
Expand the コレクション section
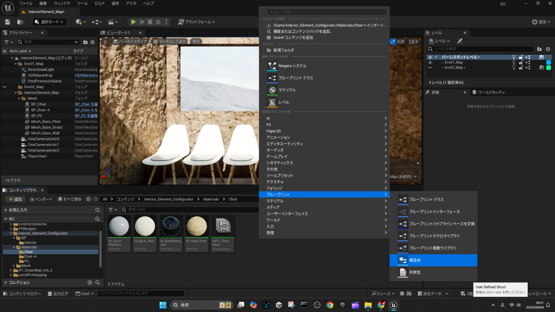point(5,282)
